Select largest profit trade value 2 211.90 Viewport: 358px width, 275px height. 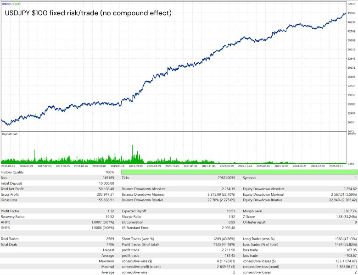(228, 250)
